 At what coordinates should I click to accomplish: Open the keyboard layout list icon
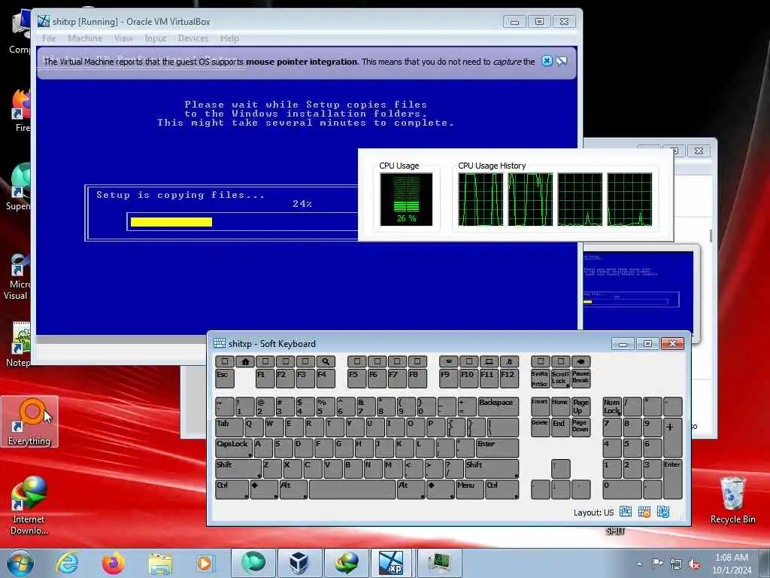point(626,512)
